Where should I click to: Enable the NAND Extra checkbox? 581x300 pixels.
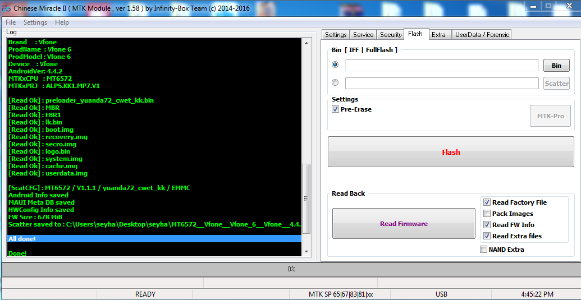[x=483, y=250]
